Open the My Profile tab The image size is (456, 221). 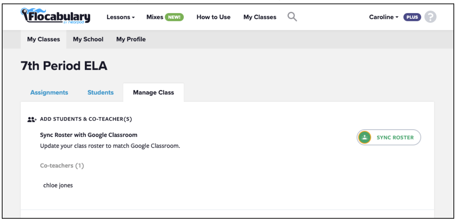click(x=131, y=39)
